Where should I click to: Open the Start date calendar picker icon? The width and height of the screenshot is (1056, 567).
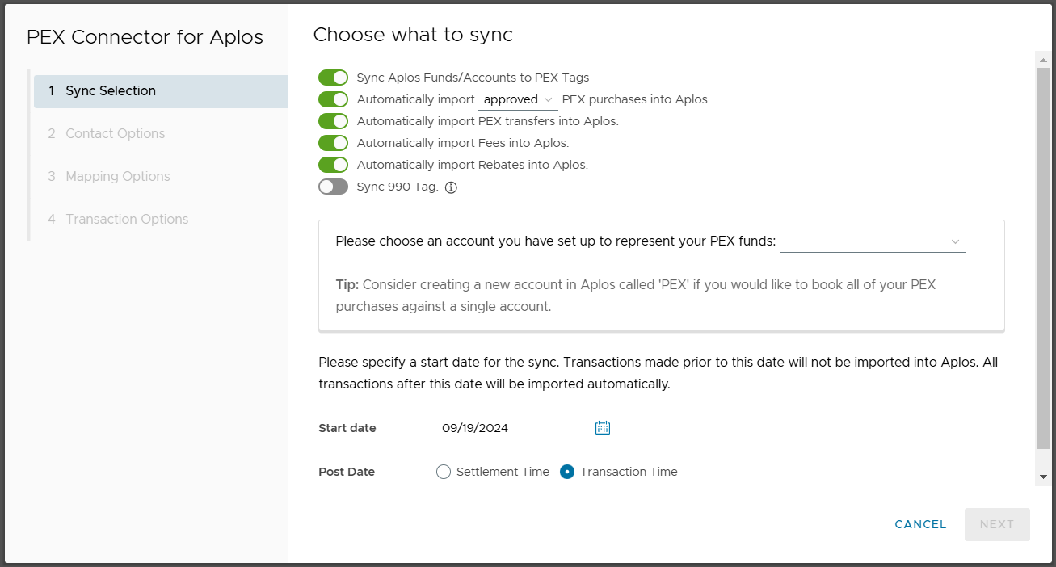coord(603,428)
